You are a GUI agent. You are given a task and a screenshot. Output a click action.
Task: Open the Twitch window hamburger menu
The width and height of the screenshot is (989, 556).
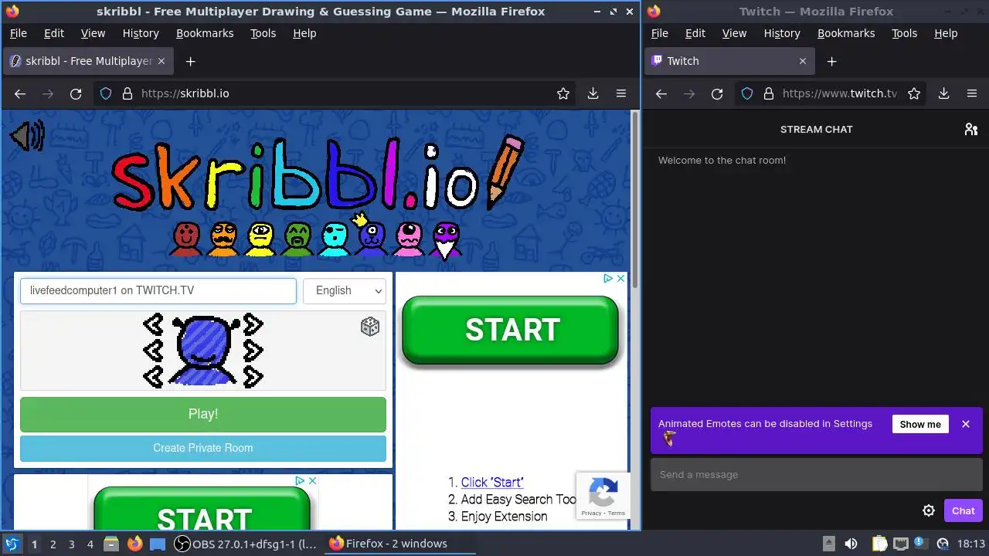[x=972, y=93]
